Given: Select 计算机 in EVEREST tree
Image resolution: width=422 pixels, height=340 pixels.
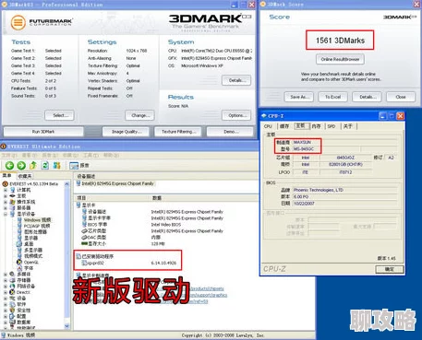Looking at the screenshot, I should pos(24,190).
